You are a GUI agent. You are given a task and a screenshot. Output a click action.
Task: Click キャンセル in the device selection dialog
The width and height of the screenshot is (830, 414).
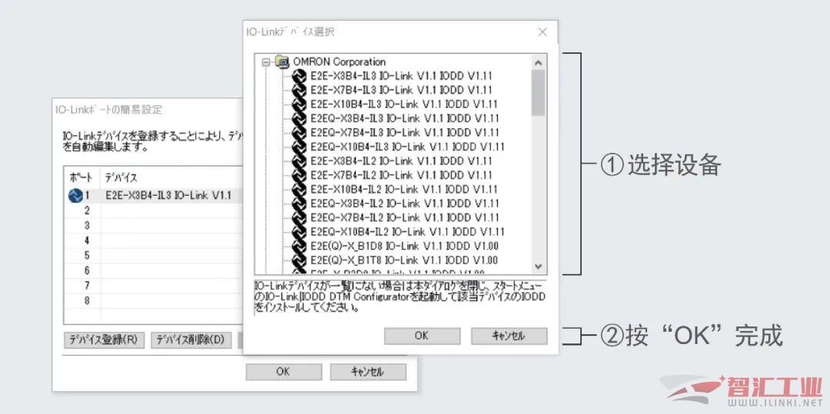509,336
